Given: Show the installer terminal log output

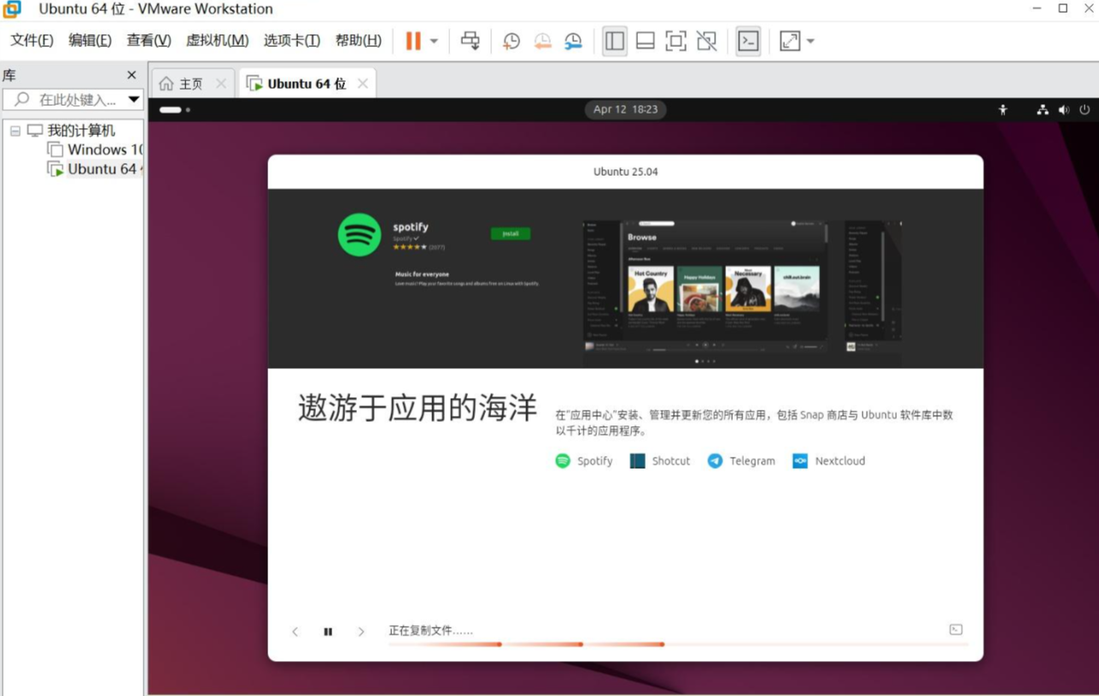Looking at the screenshot, I should coord(956,630).
